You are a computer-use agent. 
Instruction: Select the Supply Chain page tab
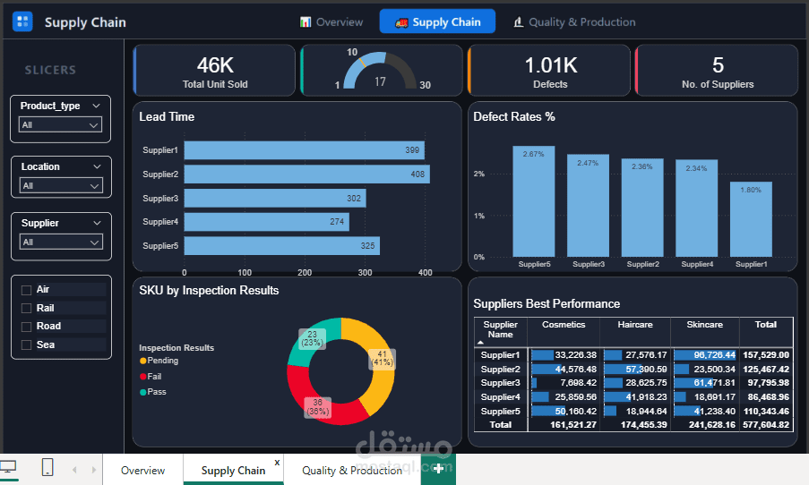click(233, 470)
